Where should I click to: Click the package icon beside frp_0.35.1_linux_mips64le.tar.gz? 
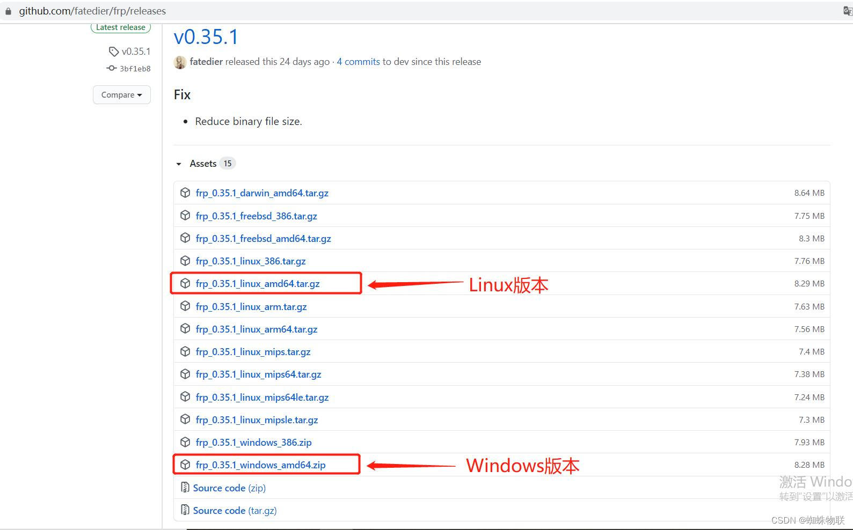185,396
